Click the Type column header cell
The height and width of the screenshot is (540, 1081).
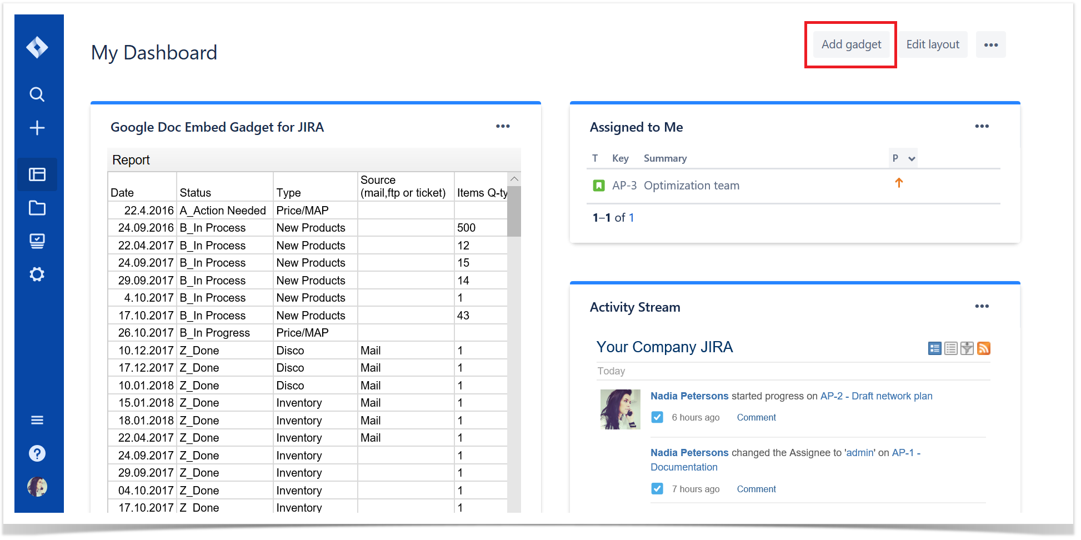pyautogui.click(x=316, y=186)
